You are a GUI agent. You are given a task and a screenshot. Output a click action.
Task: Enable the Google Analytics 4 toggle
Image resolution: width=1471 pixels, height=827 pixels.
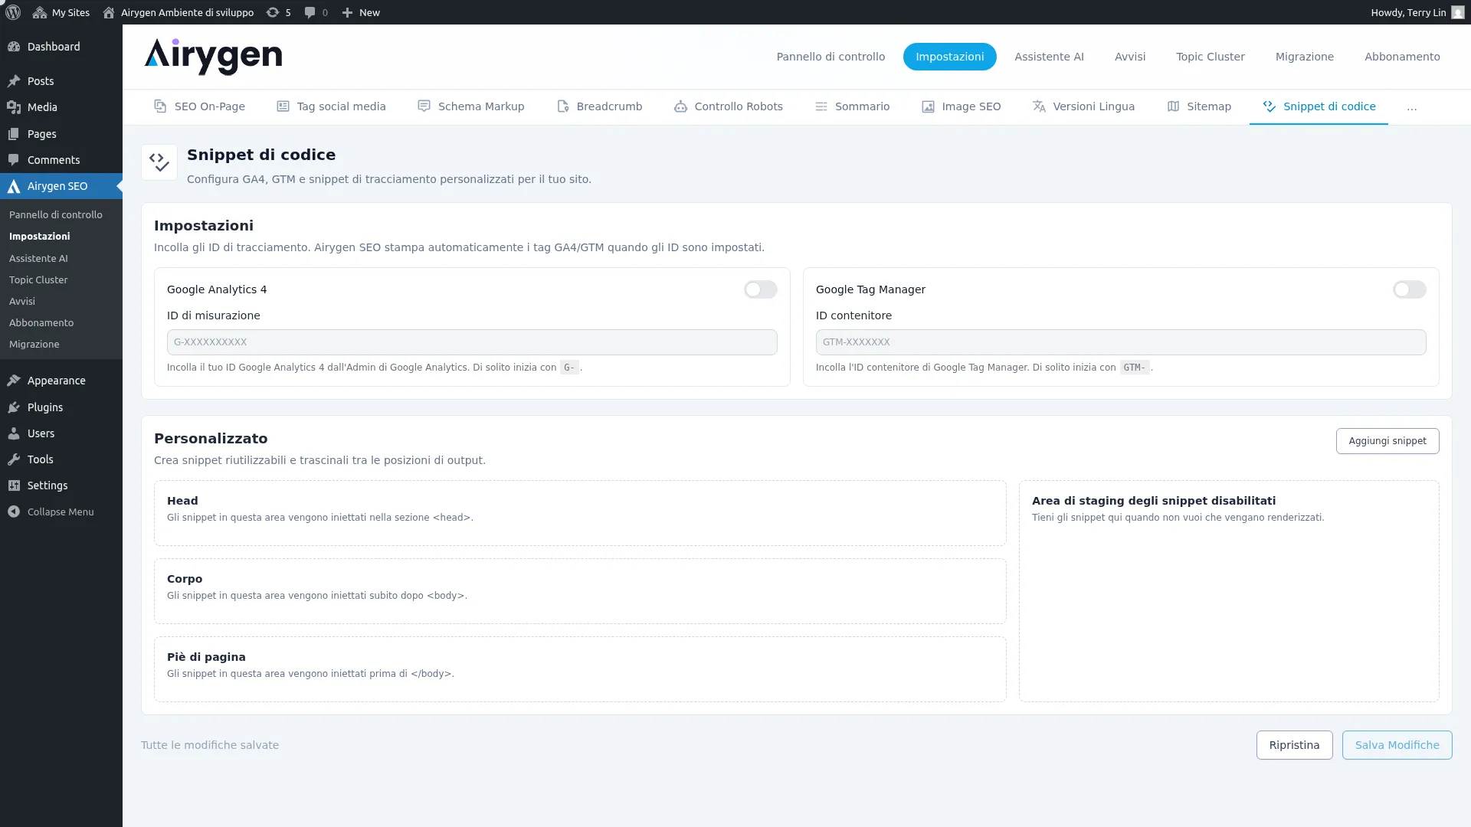[760, 289]
